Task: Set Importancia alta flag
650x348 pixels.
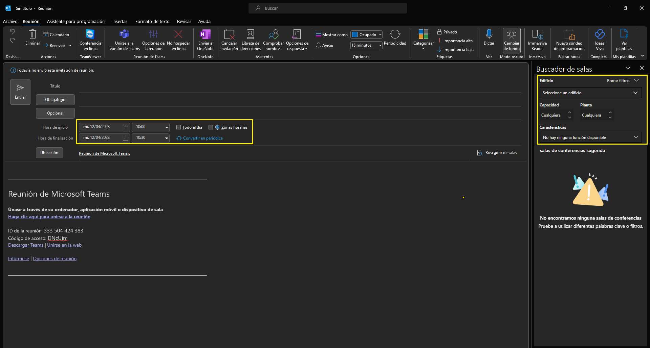Action: pos(455,41)
